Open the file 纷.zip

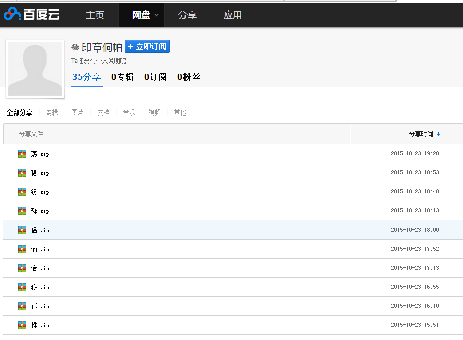tap(40, 192)
